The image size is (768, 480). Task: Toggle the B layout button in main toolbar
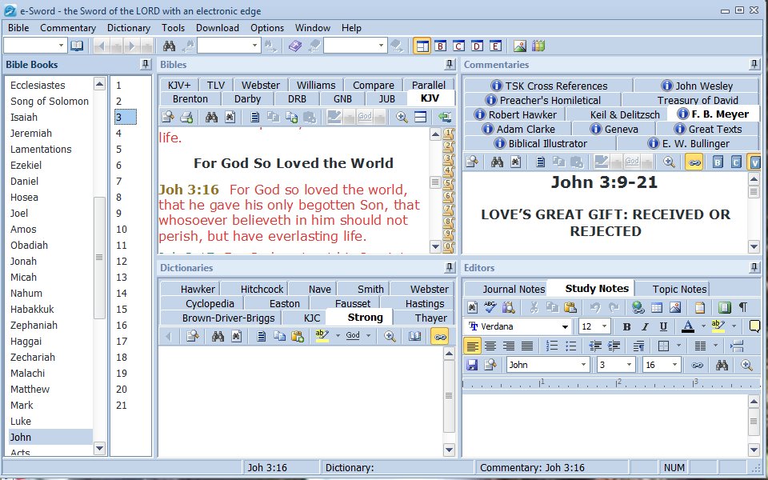point(440,46)
